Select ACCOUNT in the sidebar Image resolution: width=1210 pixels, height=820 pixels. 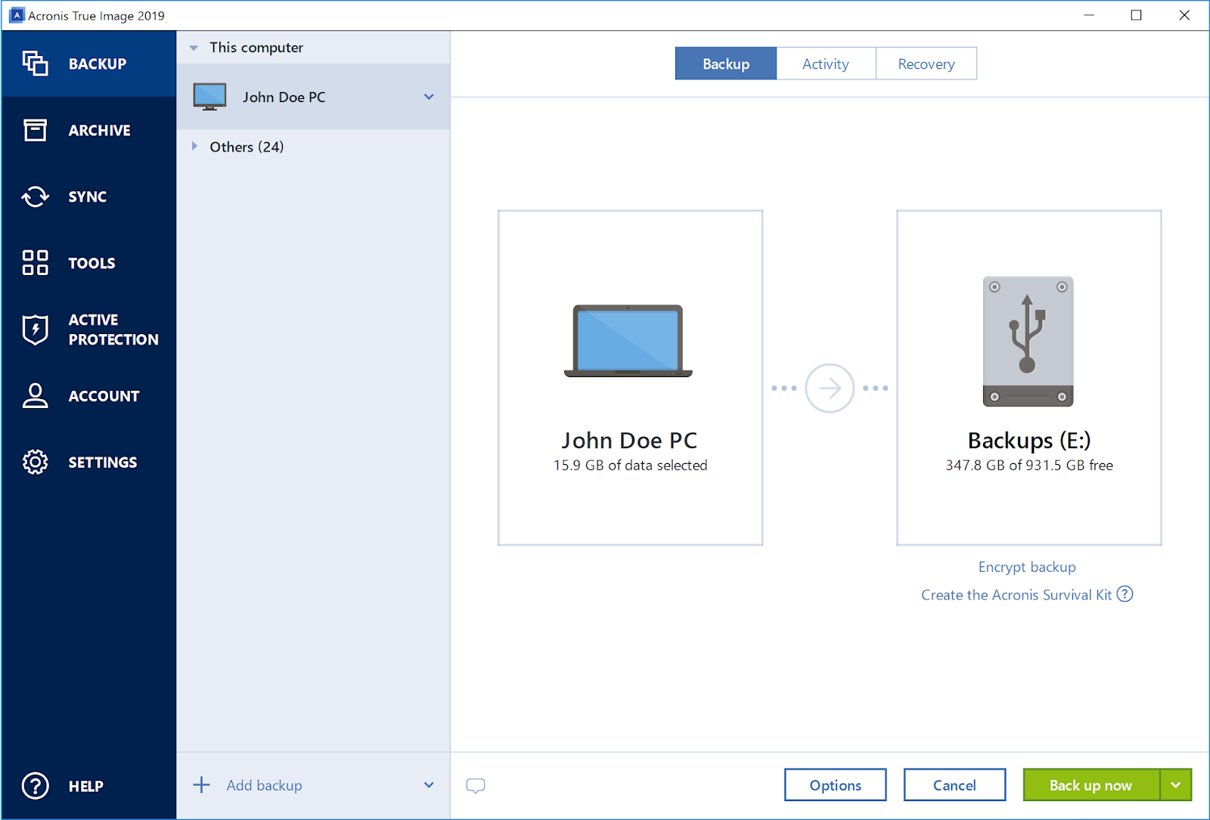(88, 395)
